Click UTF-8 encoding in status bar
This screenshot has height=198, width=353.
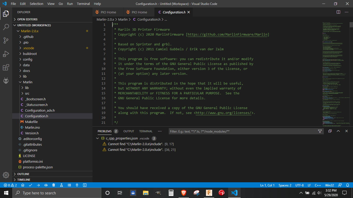coord(300,185)
